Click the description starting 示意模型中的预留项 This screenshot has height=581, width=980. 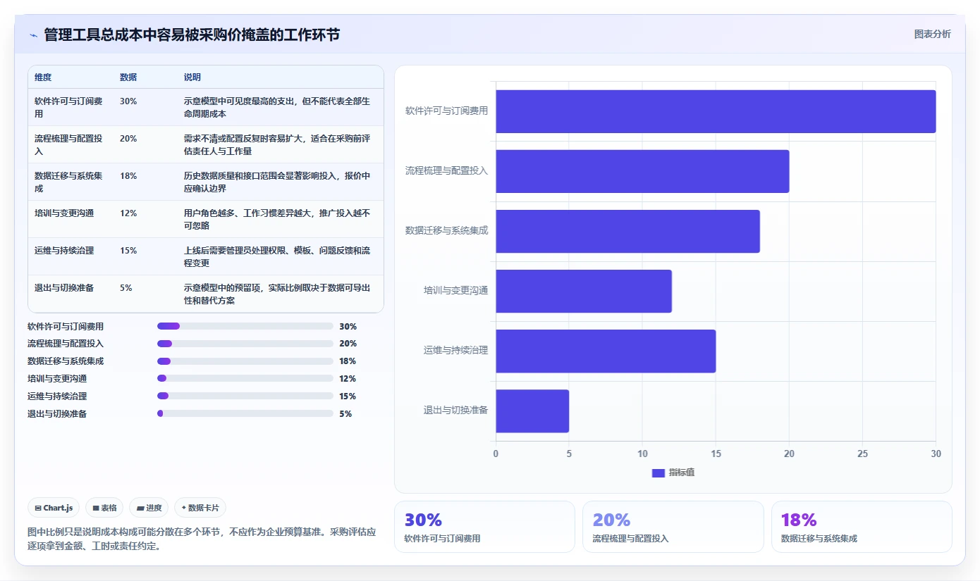click(x=277, y=294)
